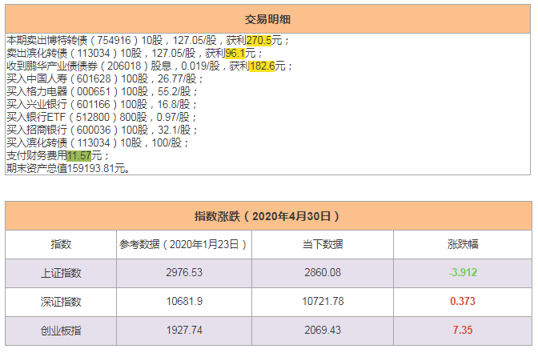Click the current value 10721.78

pyautogui.click(x=323, y=301)
